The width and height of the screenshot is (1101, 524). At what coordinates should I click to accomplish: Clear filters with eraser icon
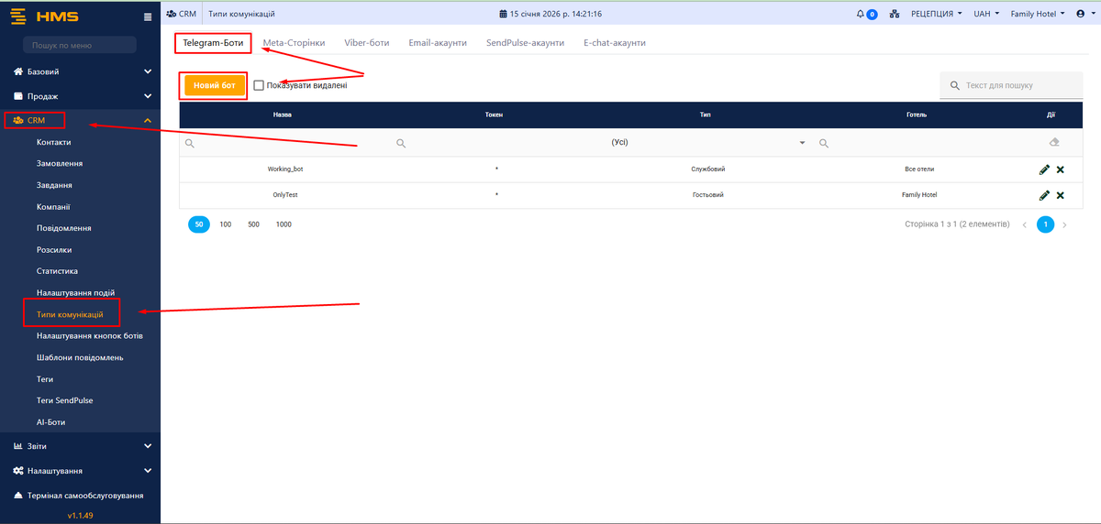(x=1054, y=143)
